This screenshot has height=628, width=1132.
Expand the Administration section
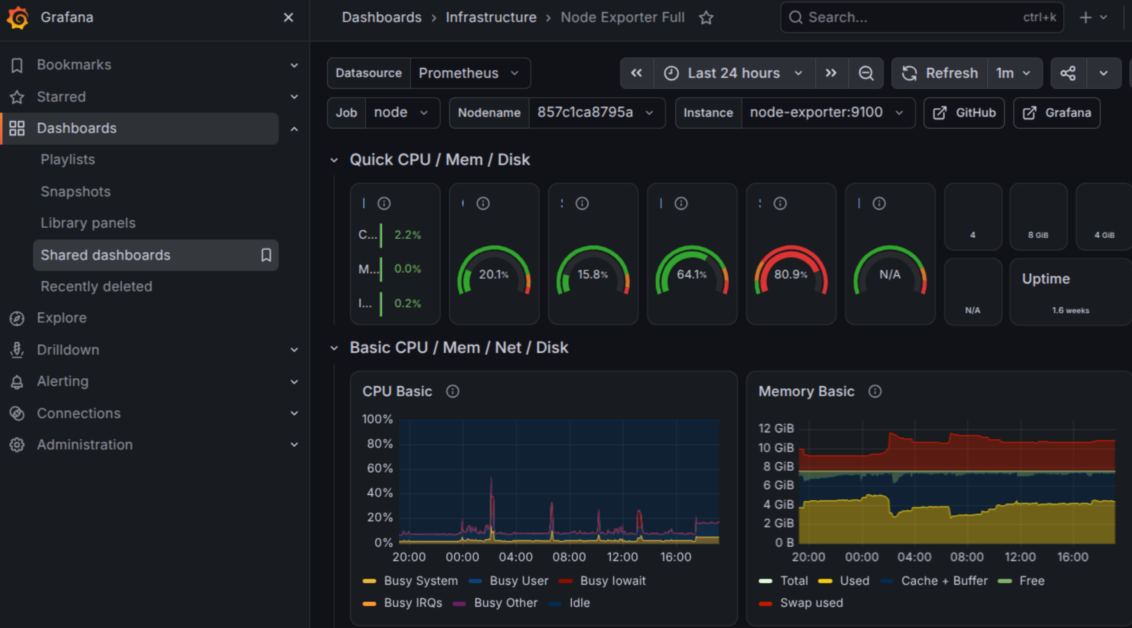click(x=294, y=445)
